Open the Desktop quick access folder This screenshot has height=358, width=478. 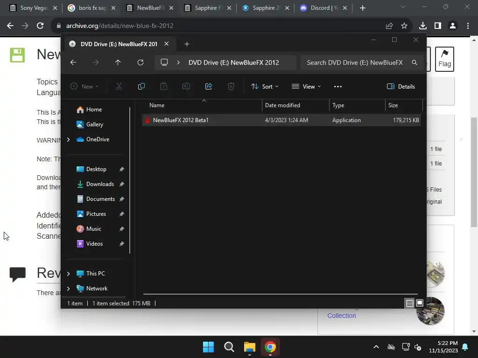96,169
